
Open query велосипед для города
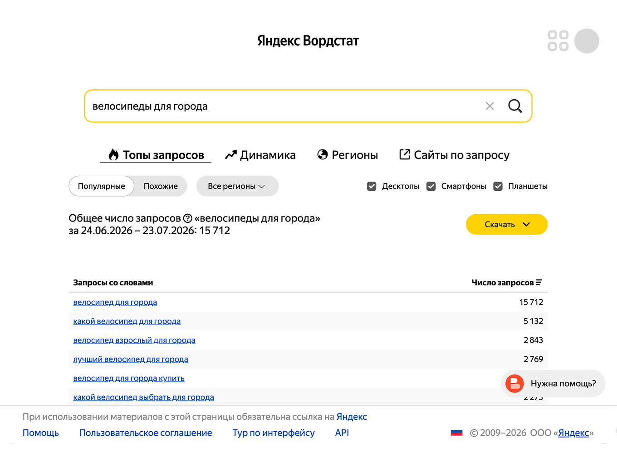[x=115, y=302]
